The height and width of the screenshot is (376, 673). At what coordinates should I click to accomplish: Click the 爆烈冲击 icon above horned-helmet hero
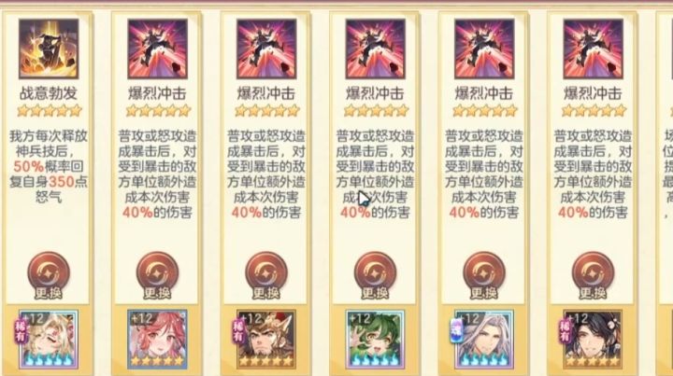point(266,49)
